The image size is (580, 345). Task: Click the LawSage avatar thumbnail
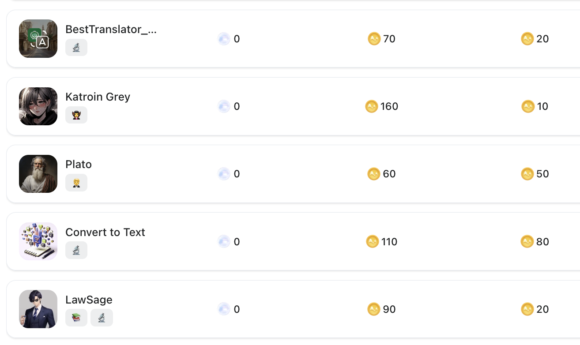click(38, 309)
